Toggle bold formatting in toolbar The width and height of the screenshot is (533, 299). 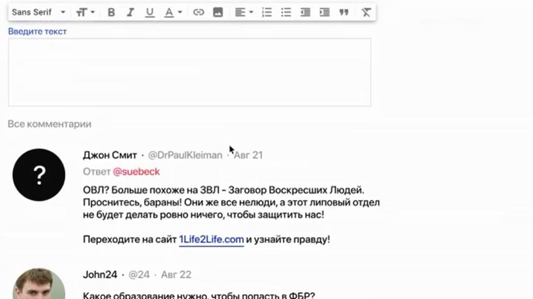point(111,12)
